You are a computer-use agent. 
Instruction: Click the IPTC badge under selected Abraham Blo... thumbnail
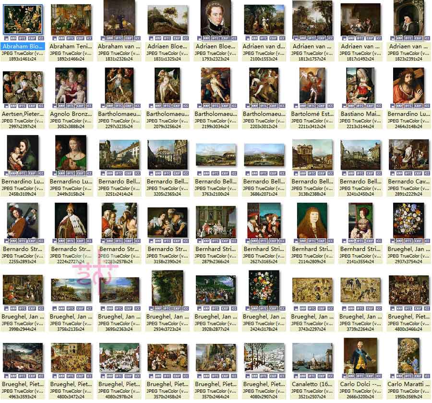(x=22, y=38)
